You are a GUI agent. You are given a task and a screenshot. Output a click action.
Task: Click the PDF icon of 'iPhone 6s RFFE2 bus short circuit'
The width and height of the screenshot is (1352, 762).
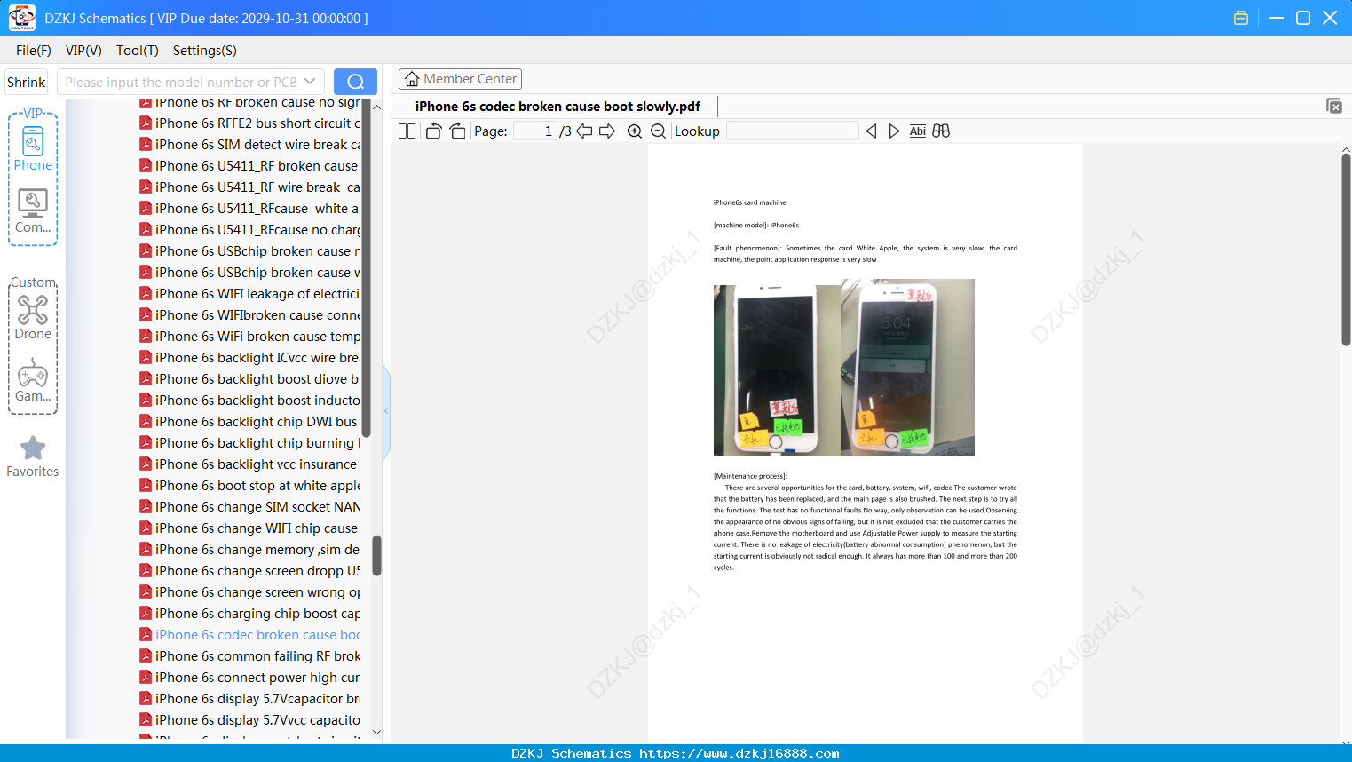(x=146, y=123)
